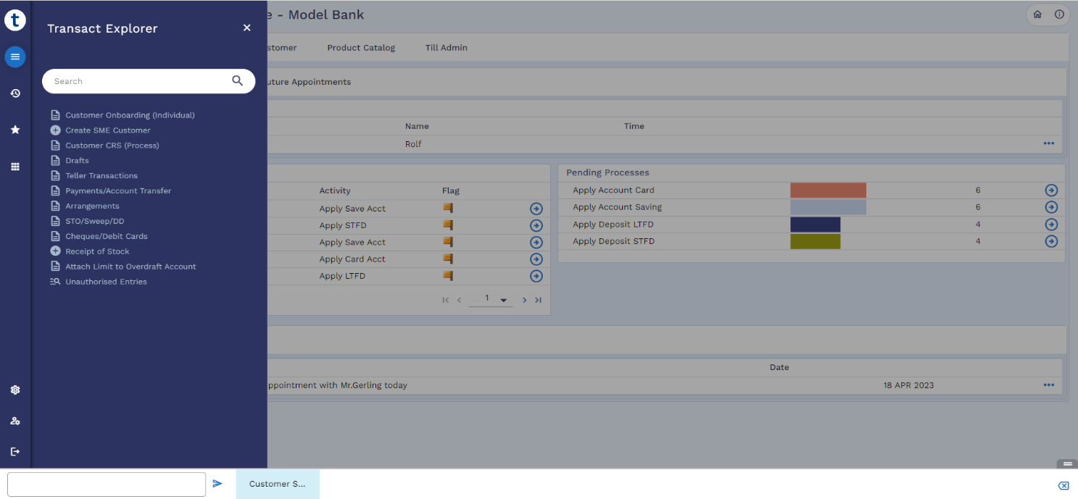Open Teller Transactions in the explorer list
1078x499 pixels.
pyautogui.click(x=101, y=176)
